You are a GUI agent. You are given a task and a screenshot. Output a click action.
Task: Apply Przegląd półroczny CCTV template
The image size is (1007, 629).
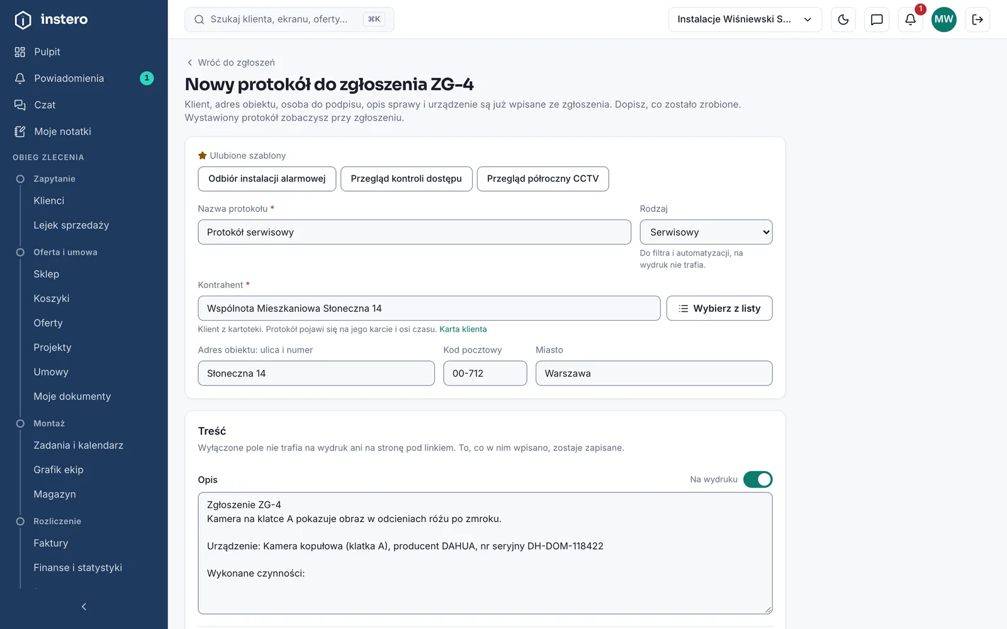[x=543, y=179]
